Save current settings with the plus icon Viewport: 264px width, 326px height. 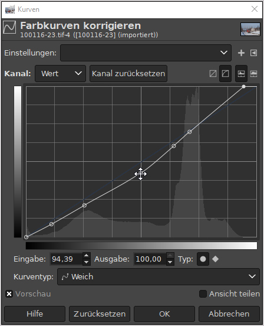[241, 53]
